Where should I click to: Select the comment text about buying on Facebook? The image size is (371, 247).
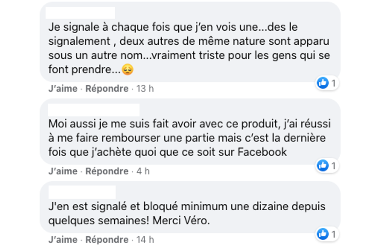tap(189, 138)
